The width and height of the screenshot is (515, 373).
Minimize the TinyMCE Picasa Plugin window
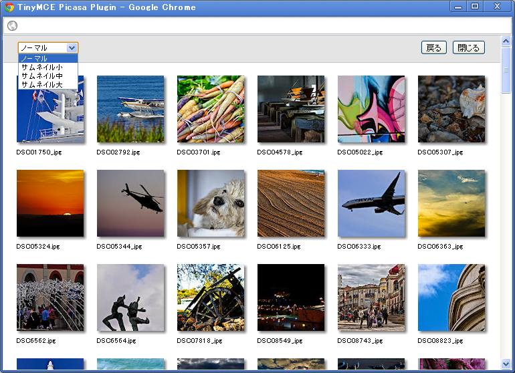pos(458,7)
